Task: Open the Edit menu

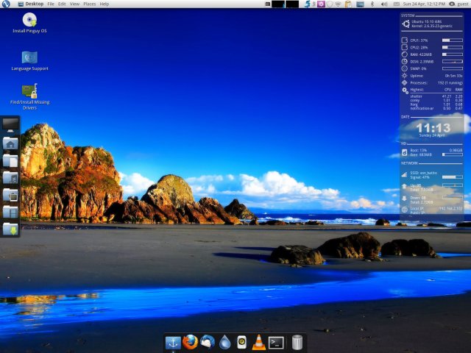Action: point(62,4)
